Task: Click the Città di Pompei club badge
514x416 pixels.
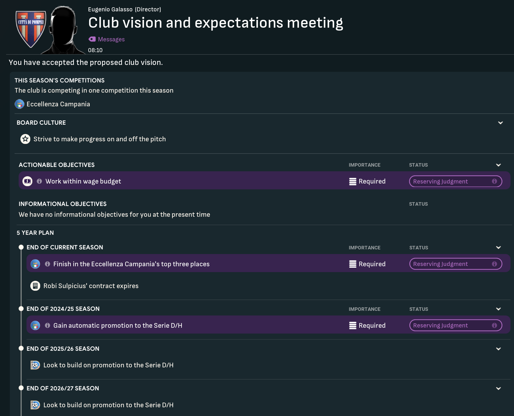Action: point(31,29)
